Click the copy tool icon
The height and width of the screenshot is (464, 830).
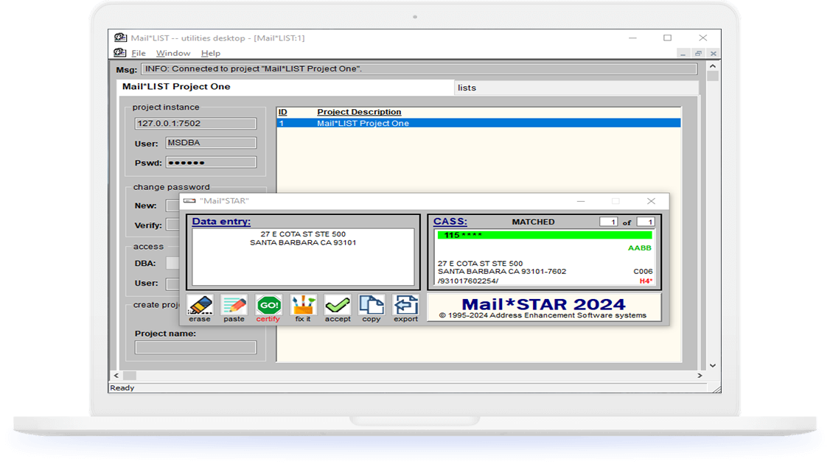(372, 305)
